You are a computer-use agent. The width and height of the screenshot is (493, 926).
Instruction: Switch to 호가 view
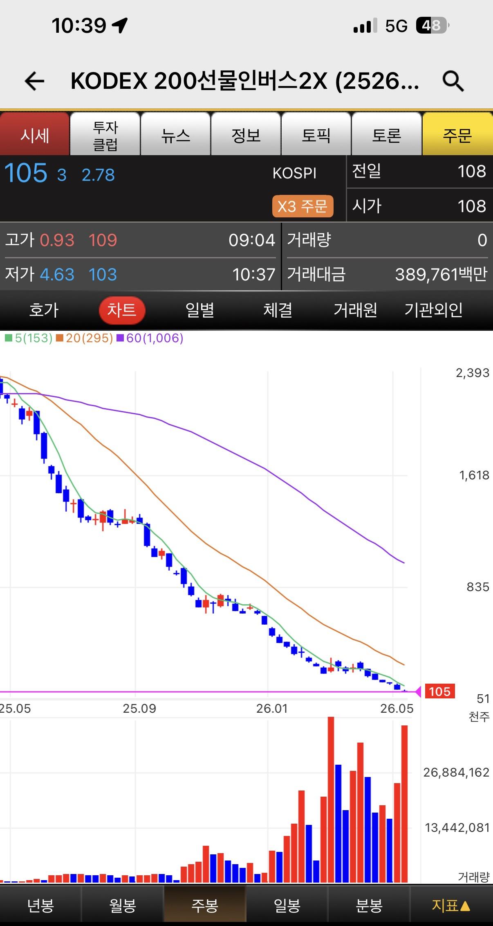(x=44, y=310)
